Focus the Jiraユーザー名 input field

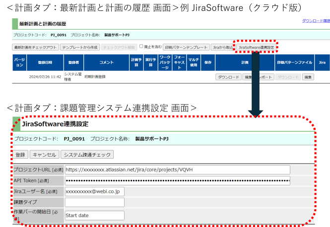click(x=94, y=191)
